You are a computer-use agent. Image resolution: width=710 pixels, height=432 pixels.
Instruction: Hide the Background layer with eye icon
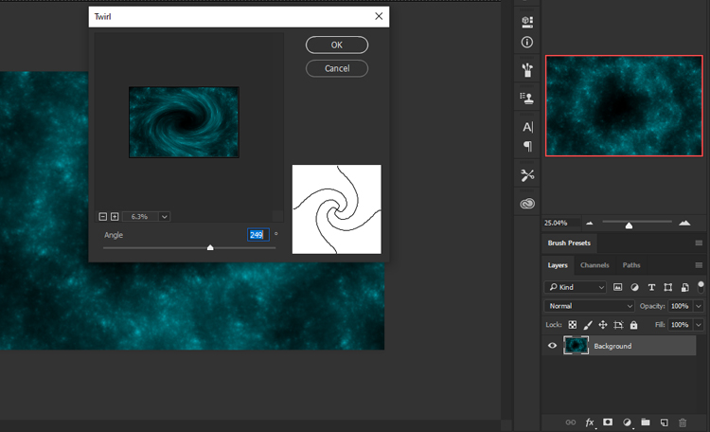pos(553,346)
